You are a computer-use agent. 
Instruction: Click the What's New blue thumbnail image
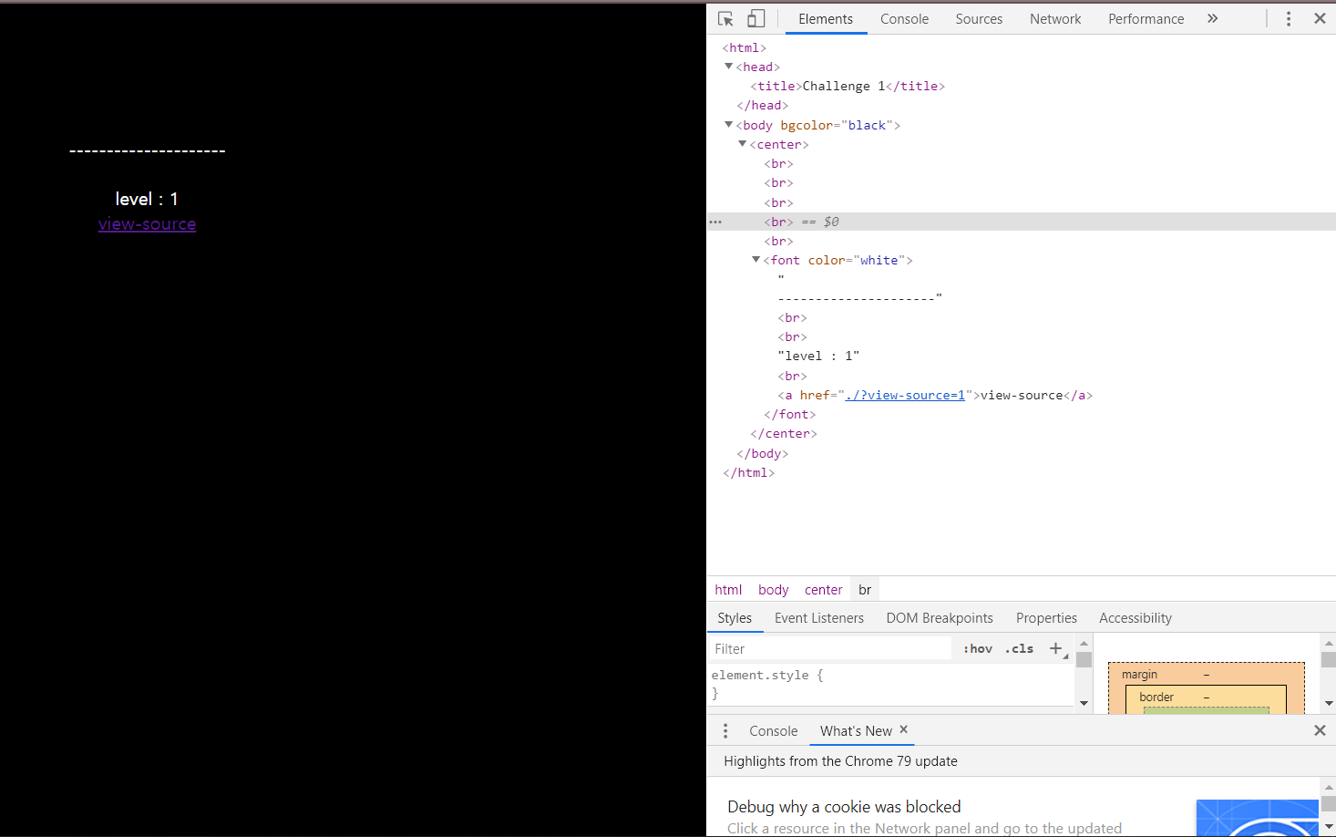(1258, 818)
